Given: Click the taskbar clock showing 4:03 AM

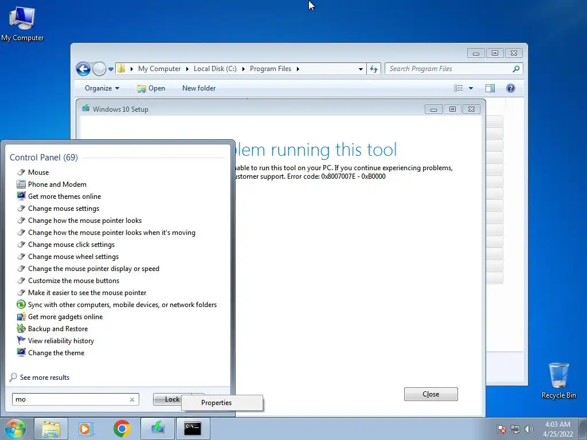Looking at the screenshot, I should [x=558, y=429].
